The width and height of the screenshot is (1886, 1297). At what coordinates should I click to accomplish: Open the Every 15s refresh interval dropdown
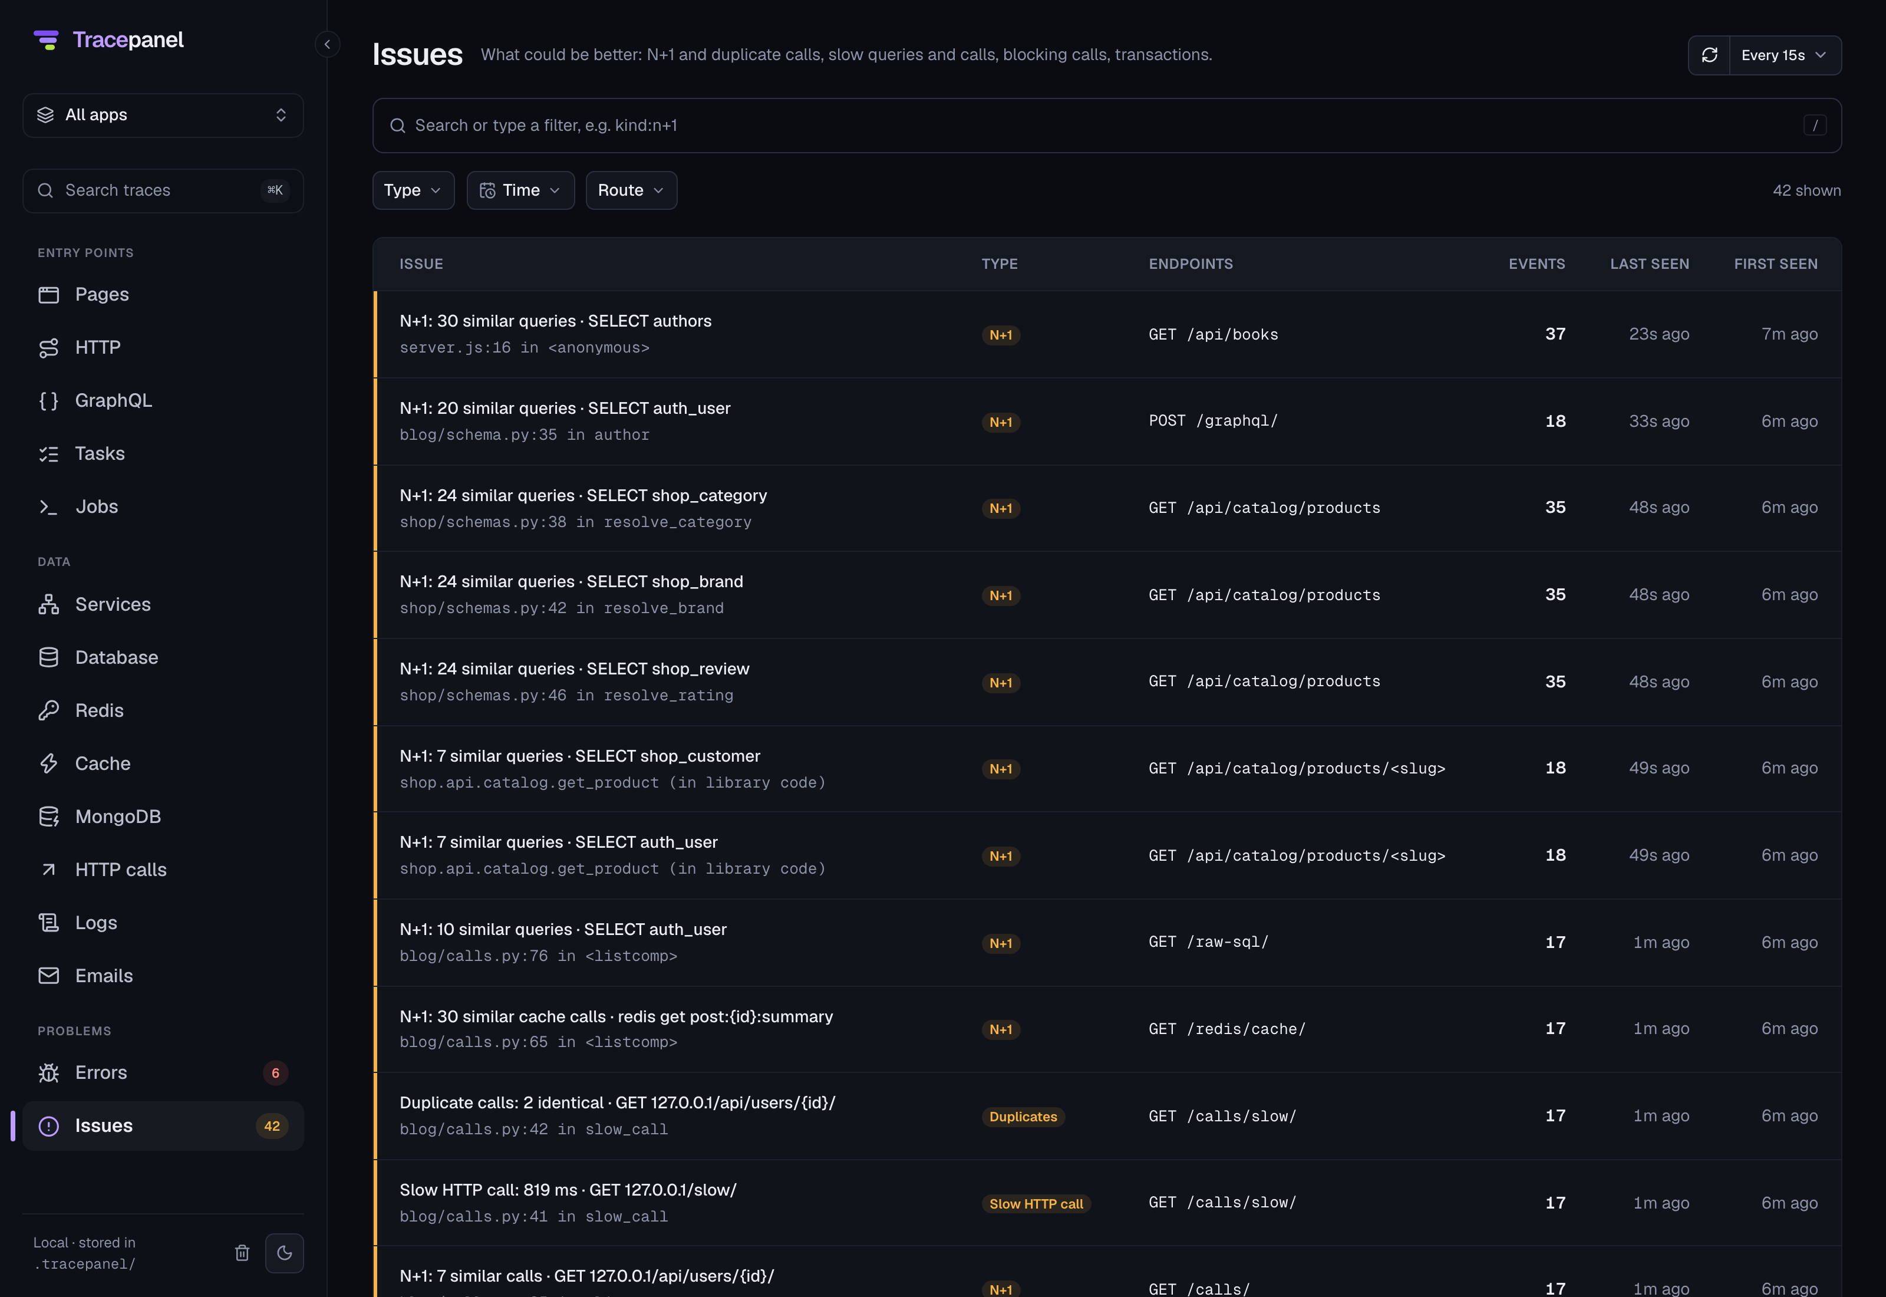pyautogui.click(x=1785, y=55)
